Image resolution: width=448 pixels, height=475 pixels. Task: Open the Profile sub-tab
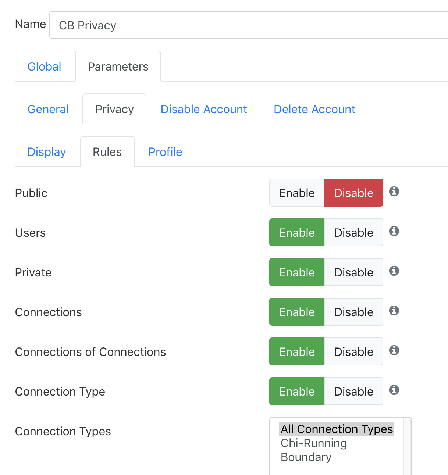[165, 152]
